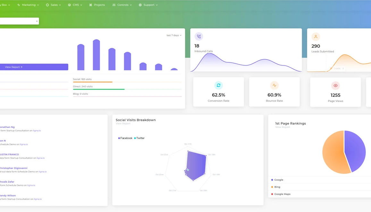Click the Page Views eye icon
Screen dimensions: 371x212
coord(335,86)
